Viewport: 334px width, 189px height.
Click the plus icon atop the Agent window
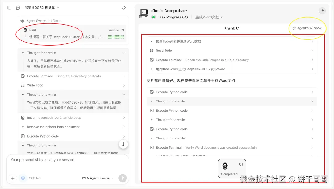pos(322,10)
